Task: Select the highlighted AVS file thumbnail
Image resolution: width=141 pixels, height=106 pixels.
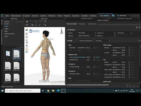Action: click(16, 54)
